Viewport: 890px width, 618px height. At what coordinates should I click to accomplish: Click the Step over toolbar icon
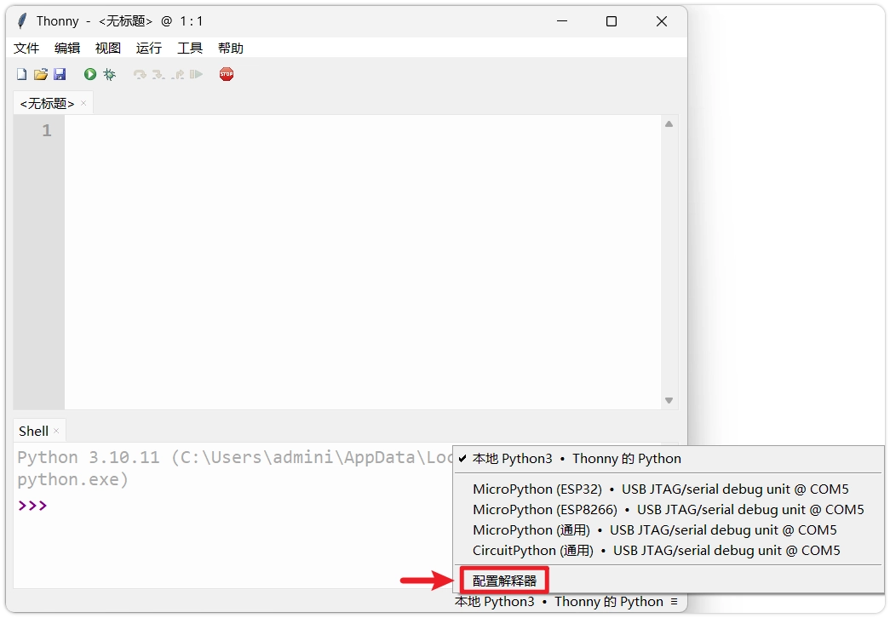point(140,75)
